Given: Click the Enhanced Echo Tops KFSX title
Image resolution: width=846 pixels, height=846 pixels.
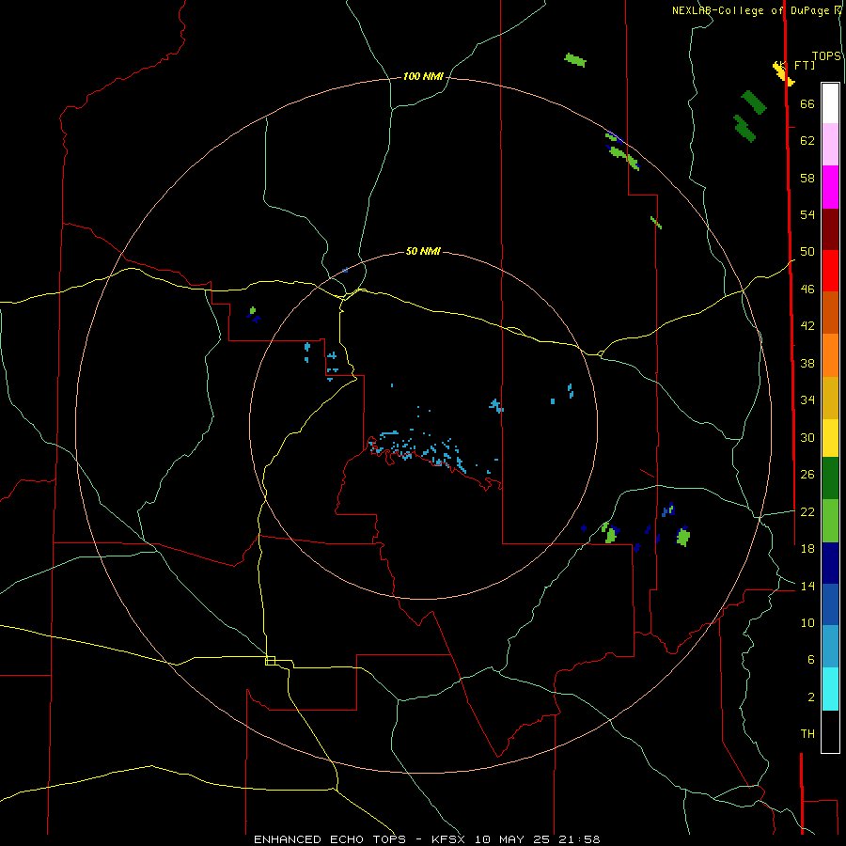Looking at the screenshot, I should [427, 839].
